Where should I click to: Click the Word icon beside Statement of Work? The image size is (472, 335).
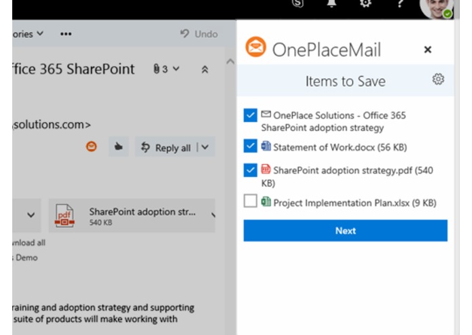pyautogui.click(x=266, y=146)
